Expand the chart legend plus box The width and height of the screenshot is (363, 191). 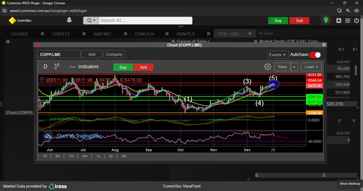pyautogui.click(x=42, y=79)
